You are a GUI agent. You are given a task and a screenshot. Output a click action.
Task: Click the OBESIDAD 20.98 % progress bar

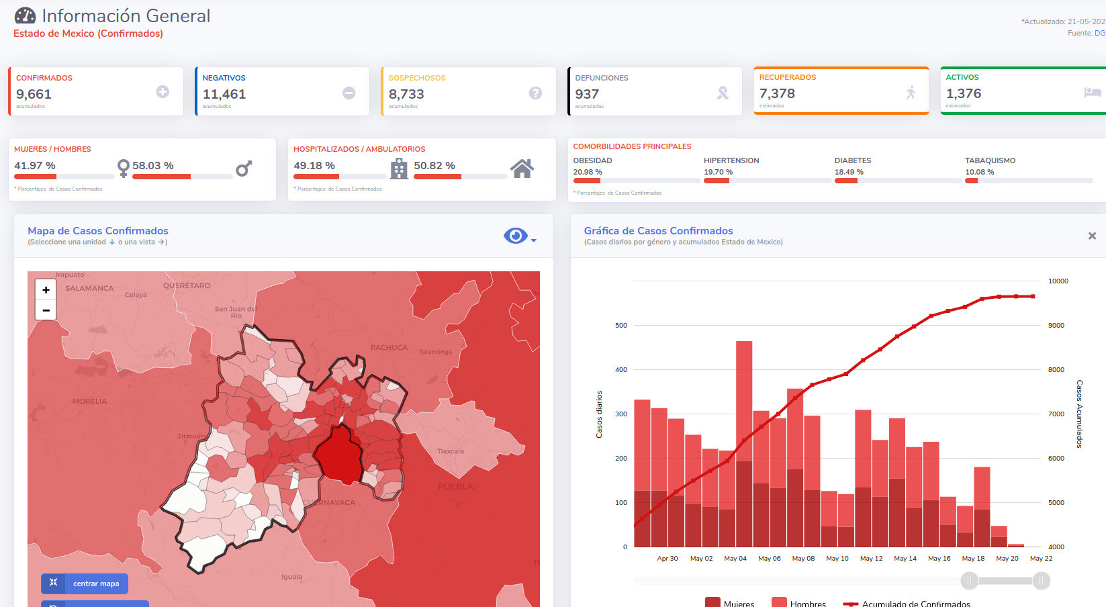[x=637, y=181]
